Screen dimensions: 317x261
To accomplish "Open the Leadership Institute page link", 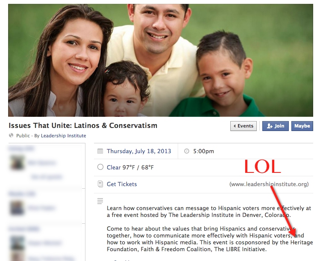I will [x=64, y=136].
